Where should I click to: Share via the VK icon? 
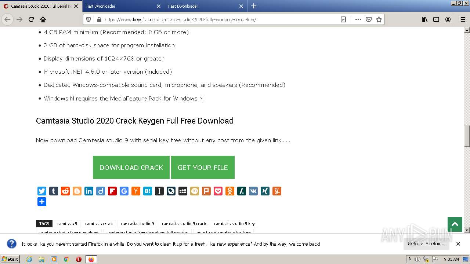pyautogui.click(x=253, y=191)
